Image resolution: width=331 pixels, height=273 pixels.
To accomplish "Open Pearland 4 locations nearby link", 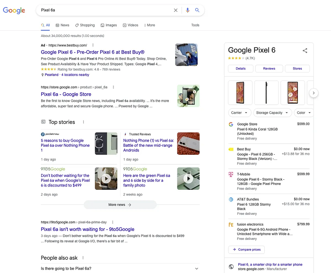I will 67,75.
